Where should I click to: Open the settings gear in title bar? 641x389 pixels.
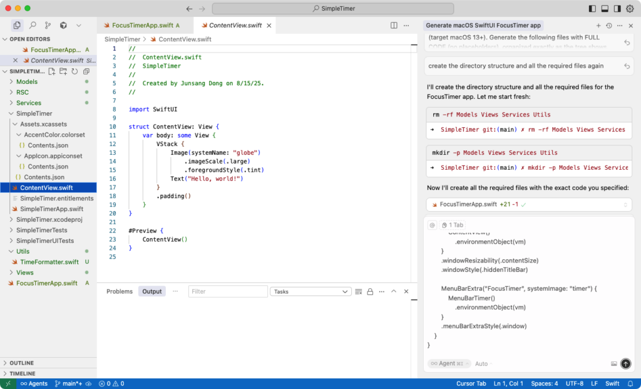630,9
